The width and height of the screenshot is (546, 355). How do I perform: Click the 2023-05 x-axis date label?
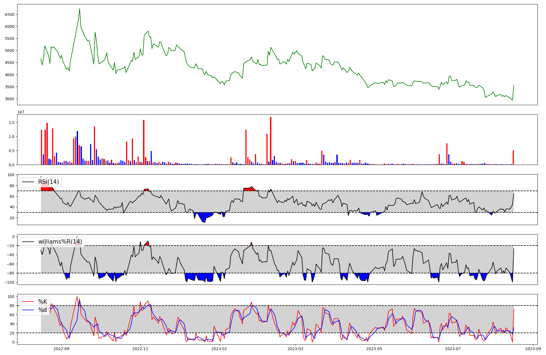click(374, 349)
